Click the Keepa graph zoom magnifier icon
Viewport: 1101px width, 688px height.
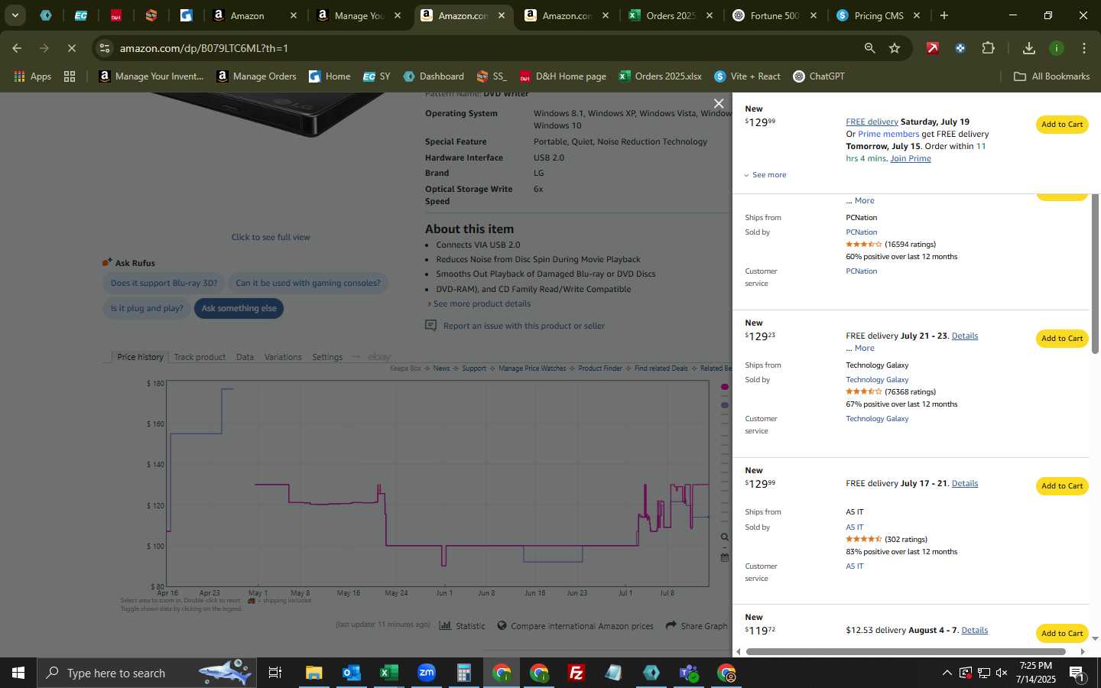(x=724, y=537)
